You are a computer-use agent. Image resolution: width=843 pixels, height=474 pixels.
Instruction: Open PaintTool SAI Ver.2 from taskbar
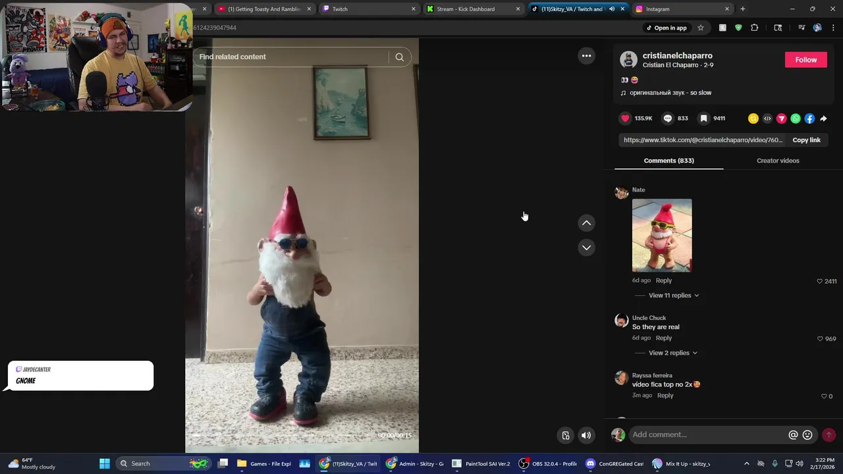pos(481,463)
